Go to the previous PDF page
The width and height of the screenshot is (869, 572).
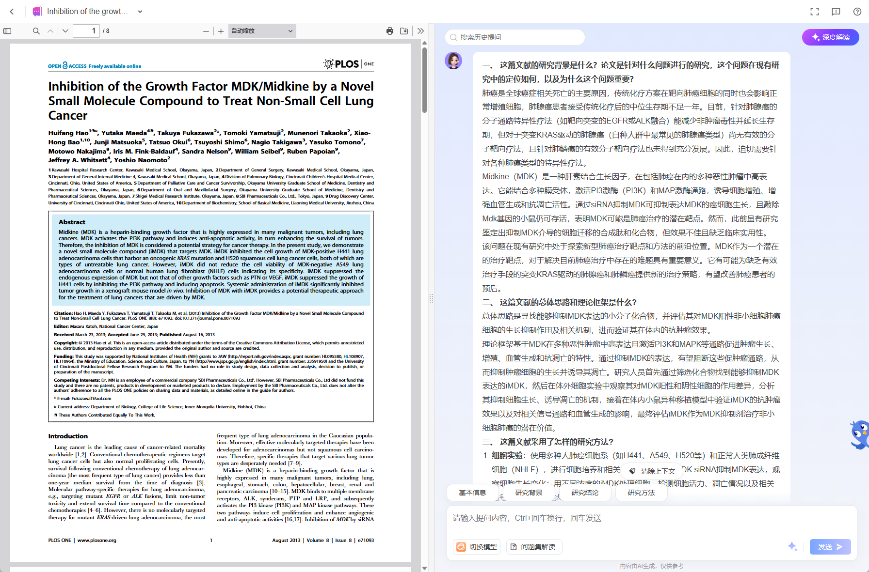50,31
